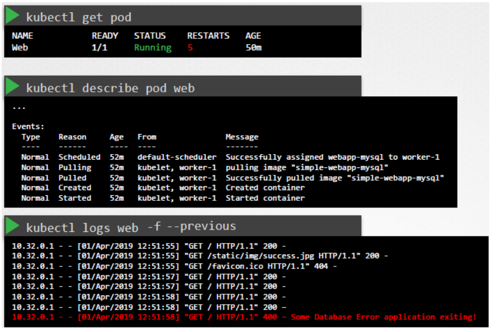496x332 pixels.
Task: Click the READY column header
Action: coord(105,36)
